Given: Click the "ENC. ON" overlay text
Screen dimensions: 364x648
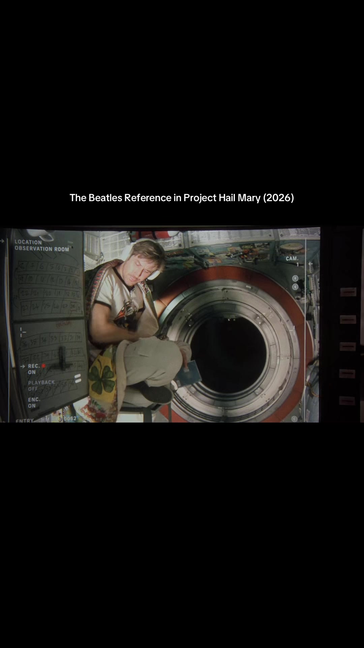Looking at the screenshot, I should tap(34, 402).
